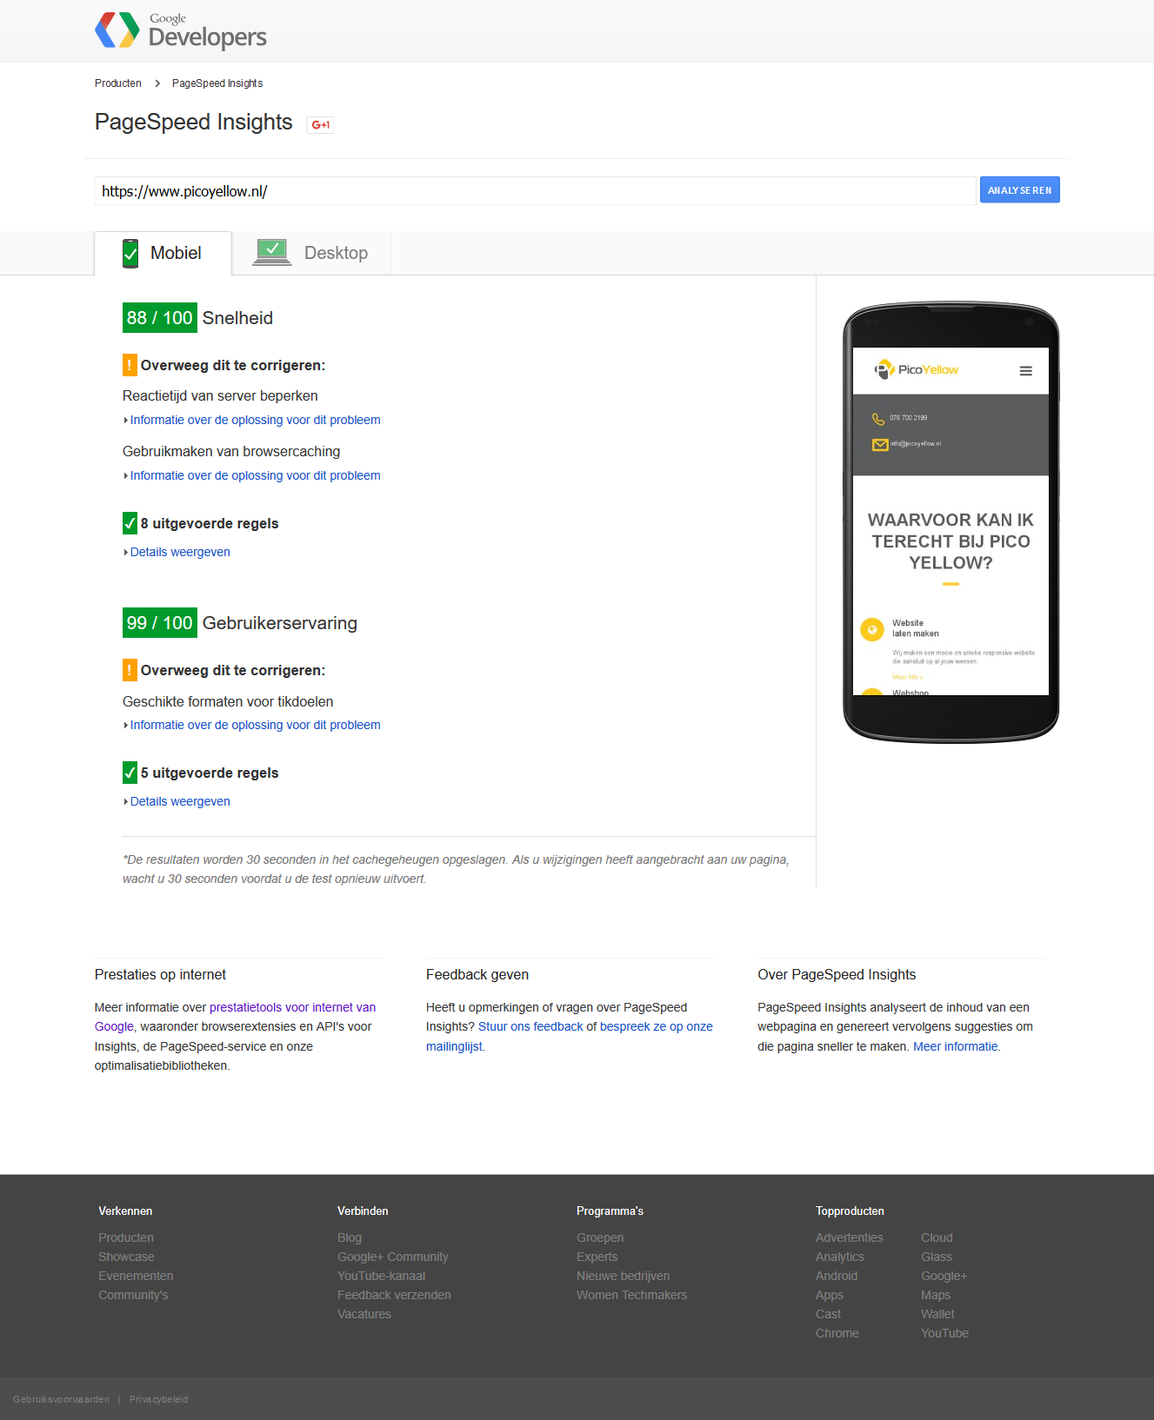
Task: Open Groepen footer link
Action: 600,1238
